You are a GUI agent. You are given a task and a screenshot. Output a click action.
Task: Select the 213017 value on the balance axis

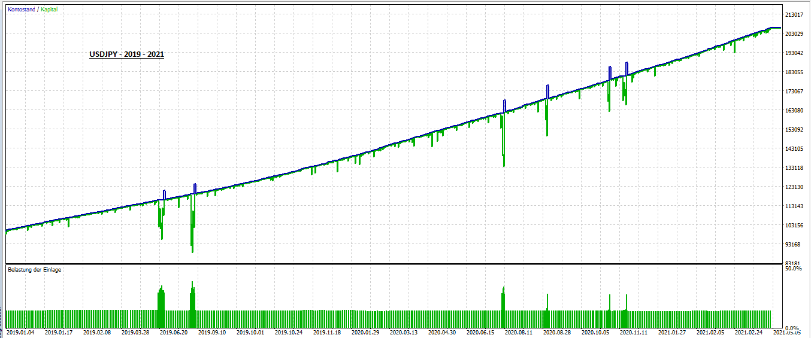point(793,14)
